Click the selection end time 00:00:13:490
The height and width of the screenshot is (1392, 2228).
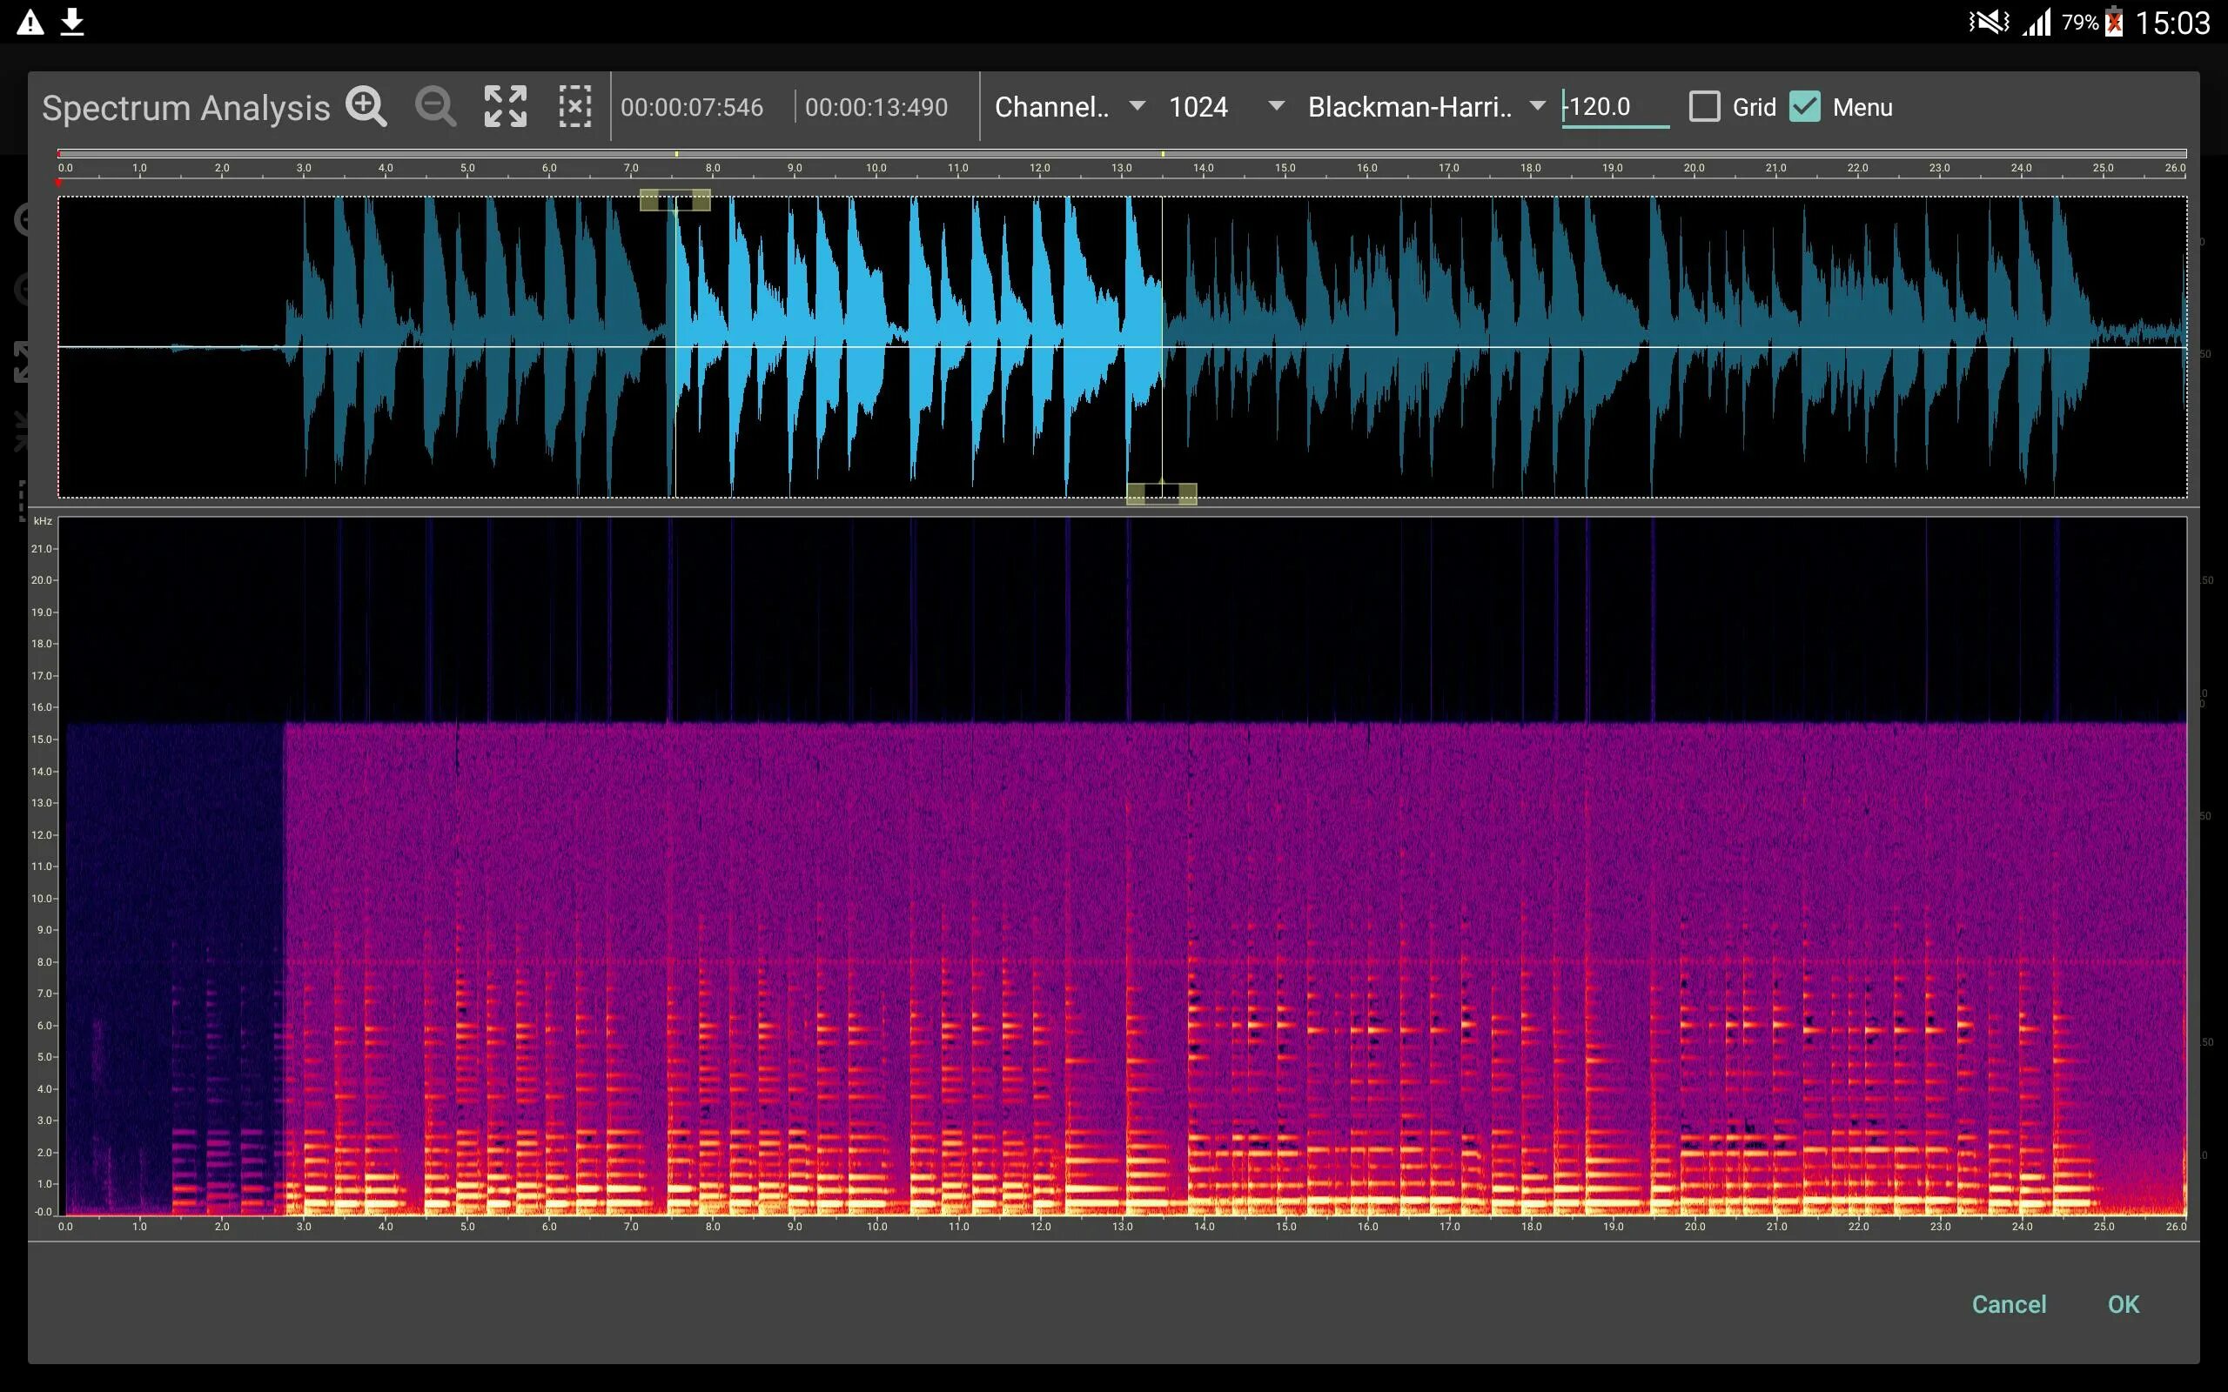coord(876,107)
